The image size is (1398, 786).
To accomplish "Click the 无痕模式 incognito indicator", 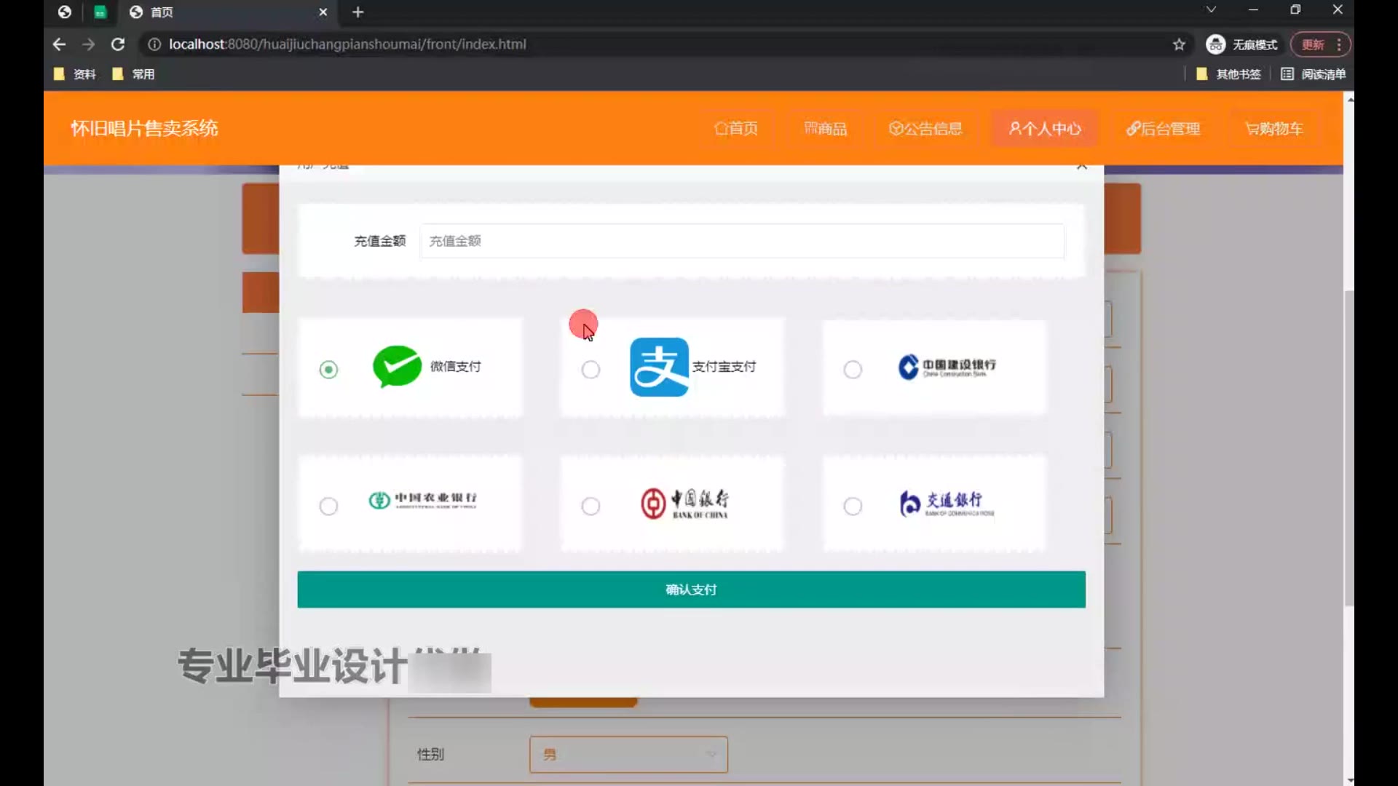I will [x=1241, y=44].
